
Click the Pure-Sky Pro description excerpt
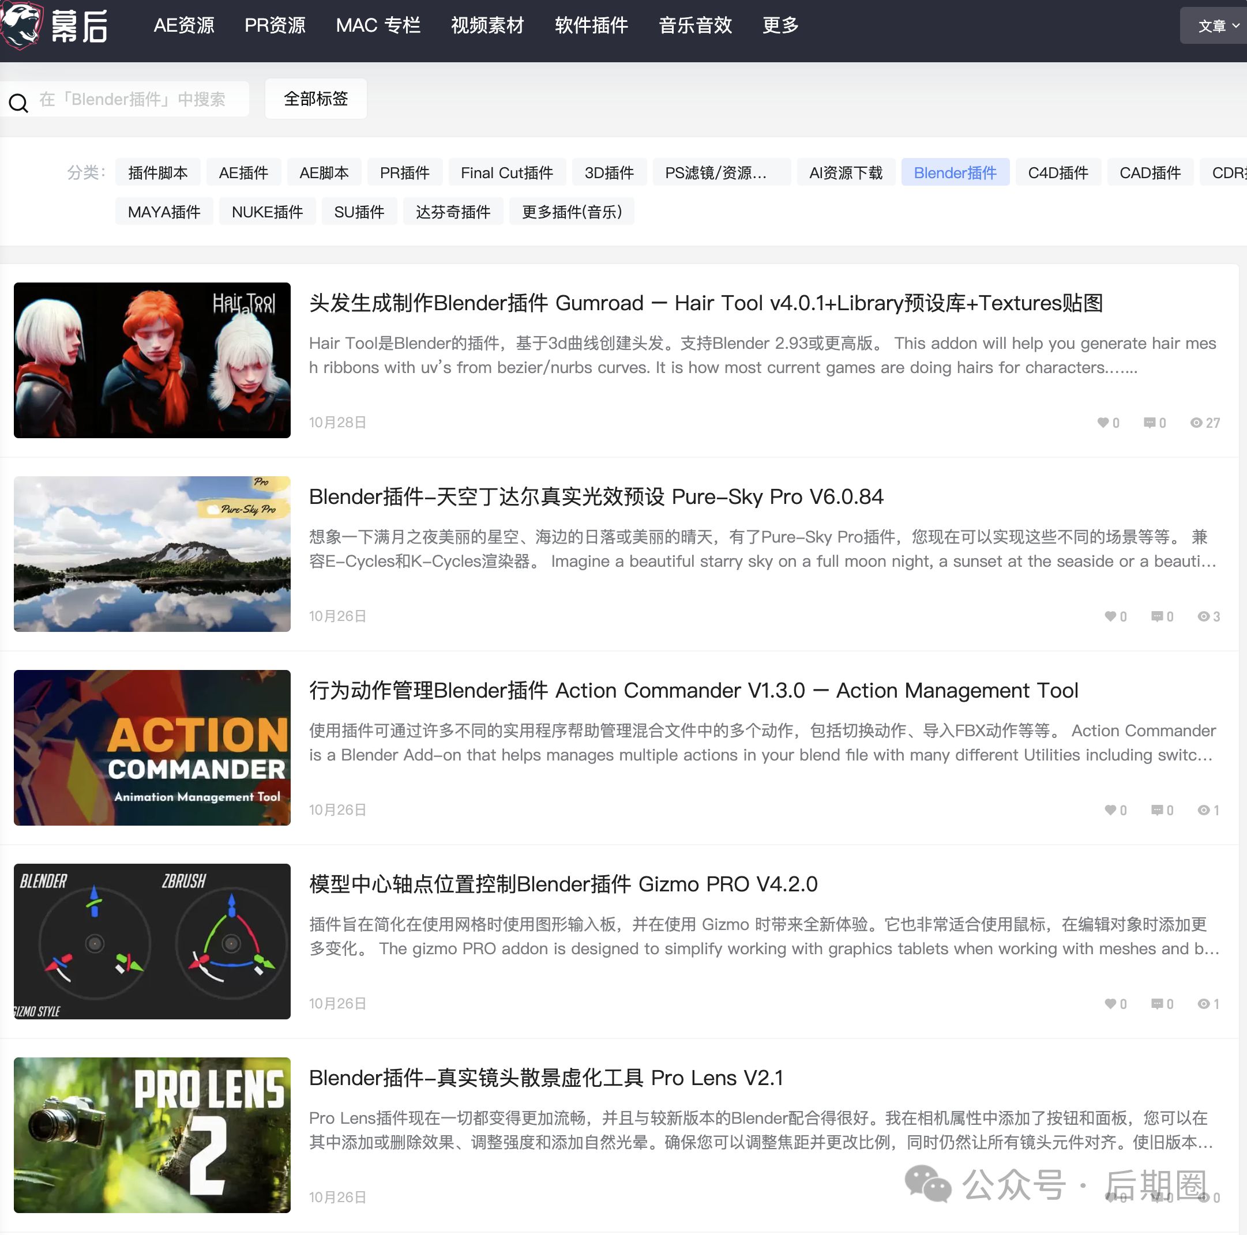763,548
